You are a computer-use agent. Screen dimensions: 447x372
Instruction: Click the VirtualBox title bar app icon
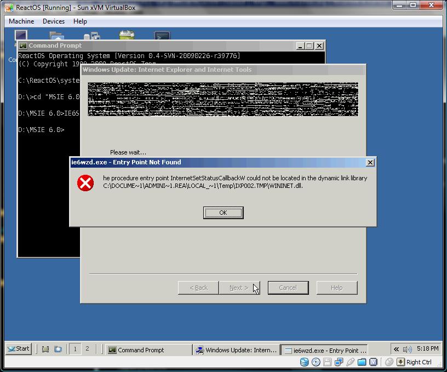point(9,8)
